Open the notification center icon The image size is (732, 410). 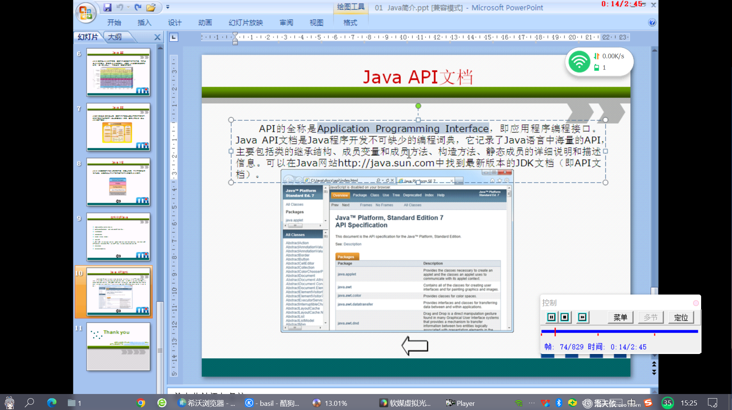[713, 403]
